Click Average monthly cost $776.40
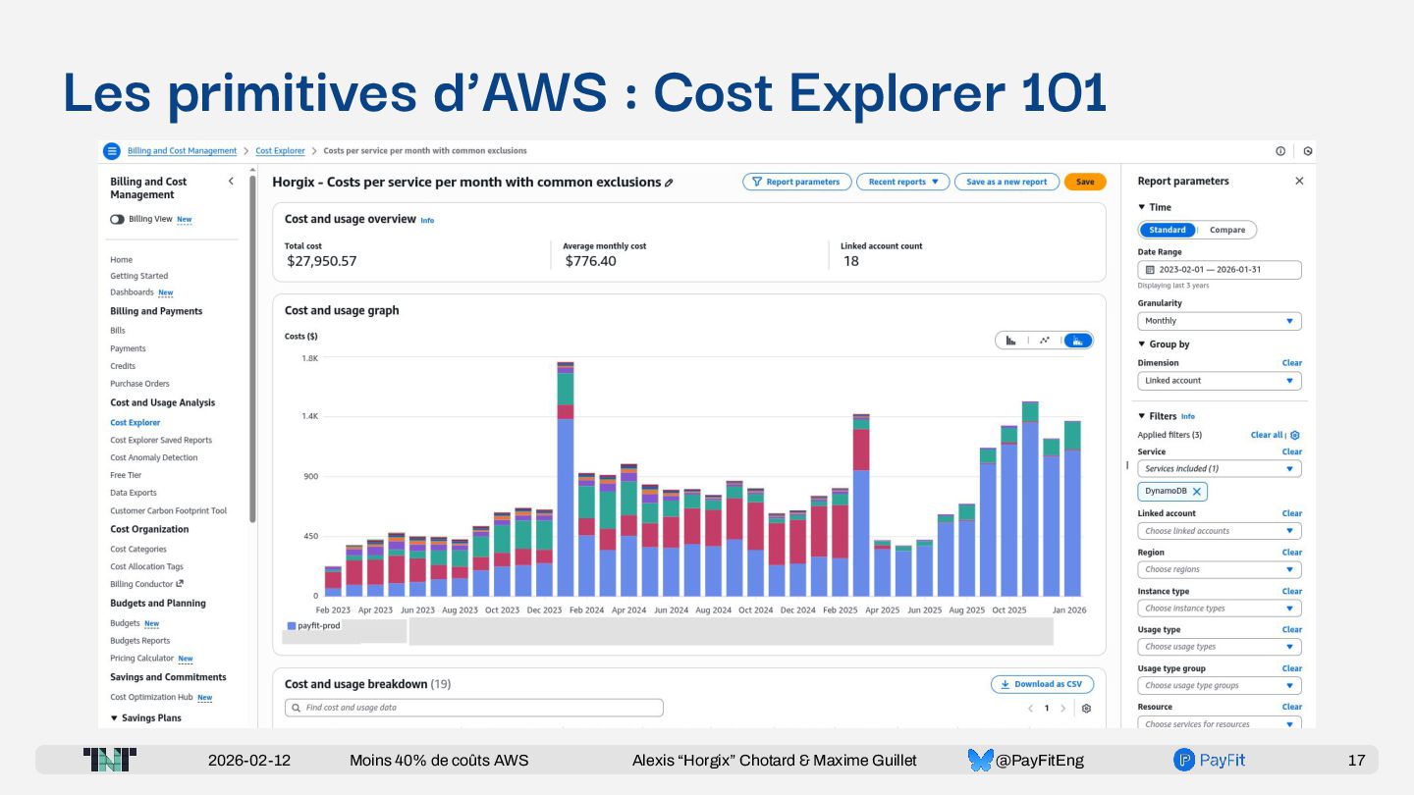Screen dimensions: 1414x795 (x=591, y=262)
